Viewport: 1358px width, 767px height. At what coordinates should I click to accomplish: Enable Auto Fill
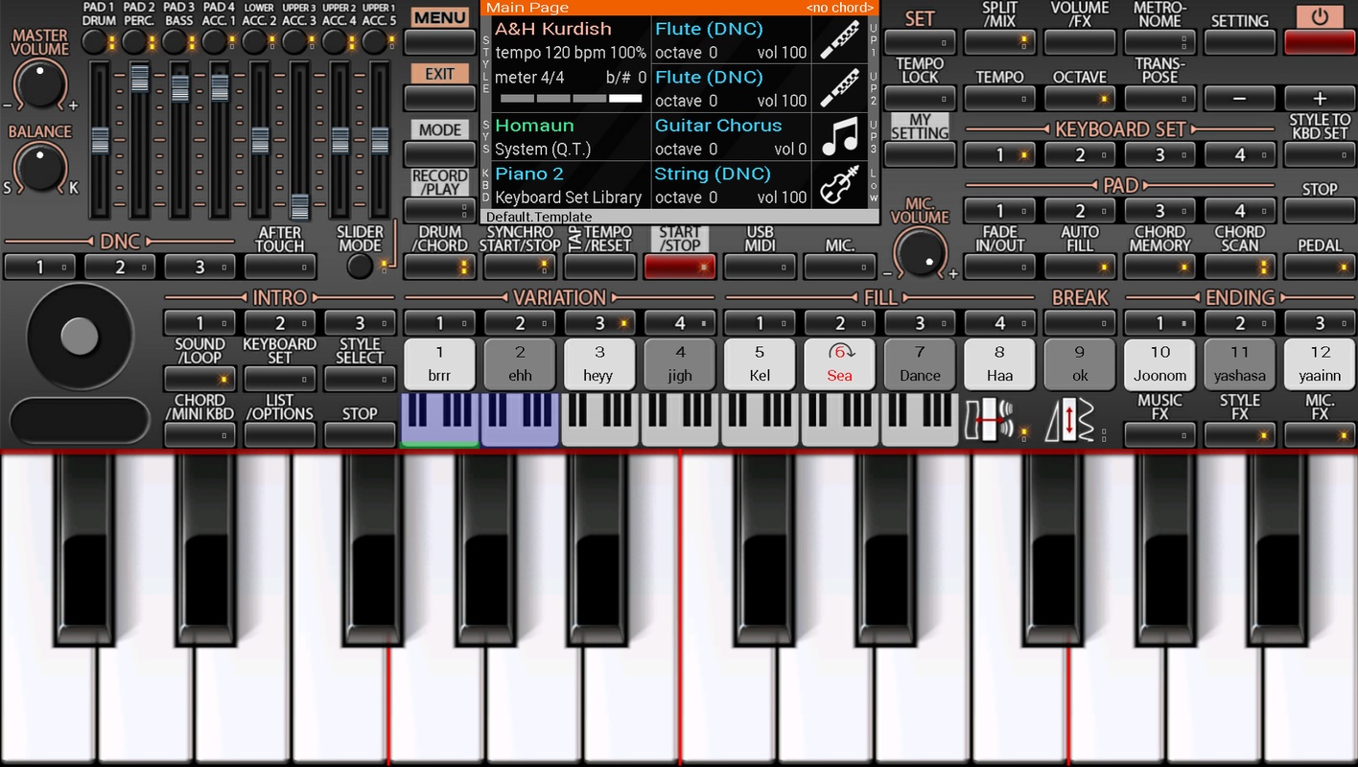pyautogui.click(x=1080, y=267)
